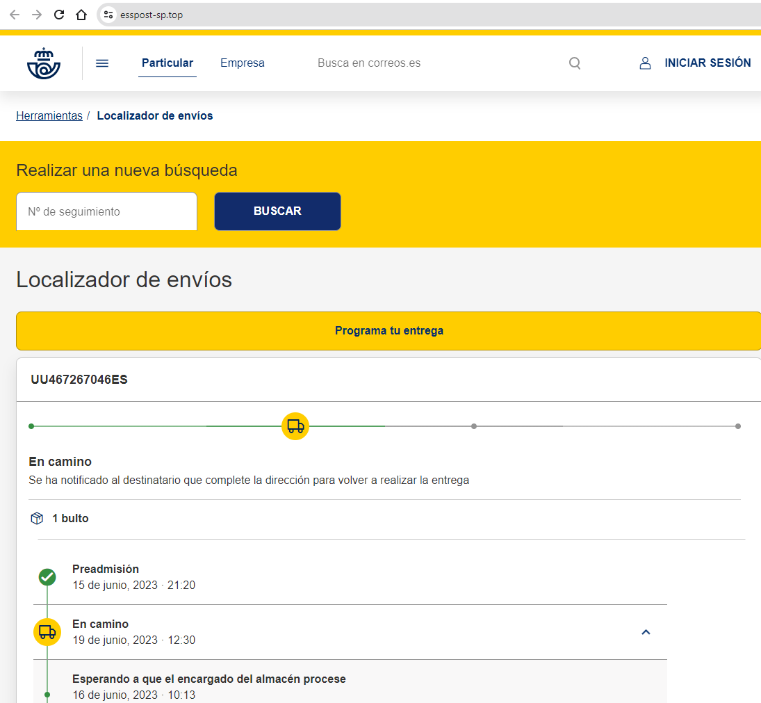Screen dimensions: 761x703
Task: View site information icon in address bar
Action: [x=108, y=15]
